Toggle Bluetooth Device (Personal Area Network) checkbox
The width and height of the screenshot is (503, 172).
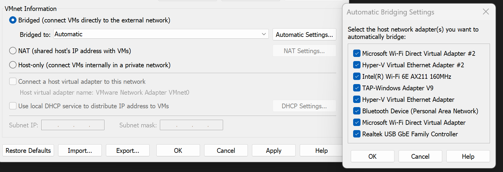[357, 111]
